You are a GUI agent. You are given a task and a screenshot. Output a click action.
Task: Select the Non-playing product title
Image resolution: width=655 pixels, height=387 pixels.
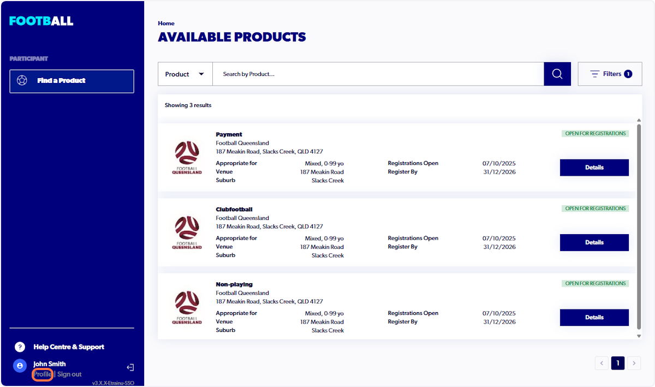pos(234,284)
